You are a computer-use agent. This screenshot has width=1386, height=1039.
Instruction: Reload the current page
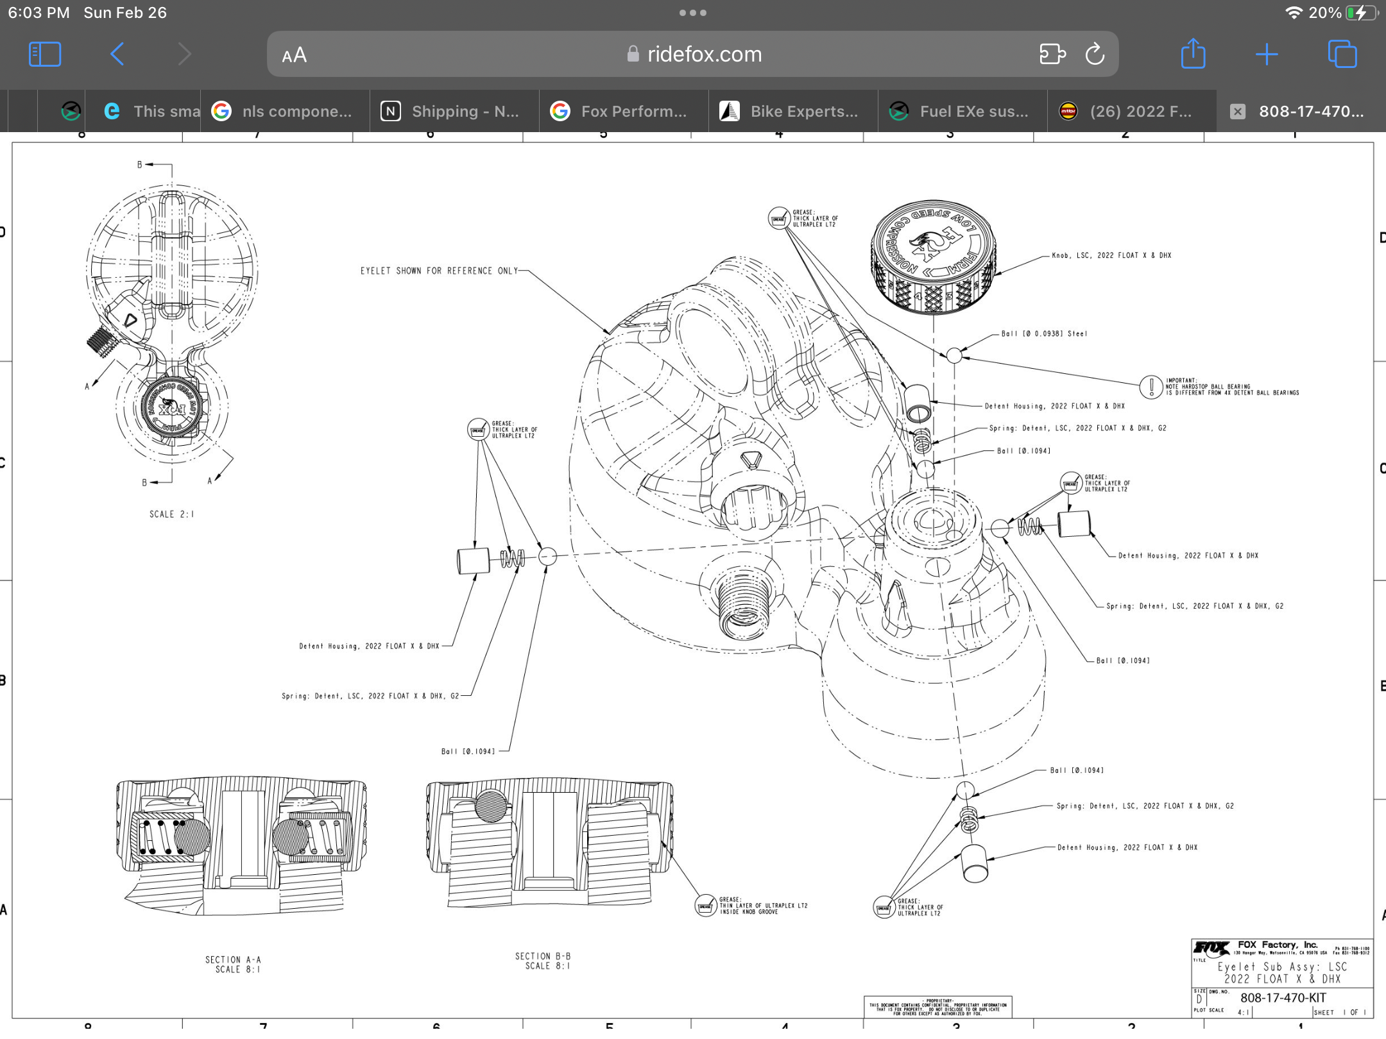tap(1095, 54)
